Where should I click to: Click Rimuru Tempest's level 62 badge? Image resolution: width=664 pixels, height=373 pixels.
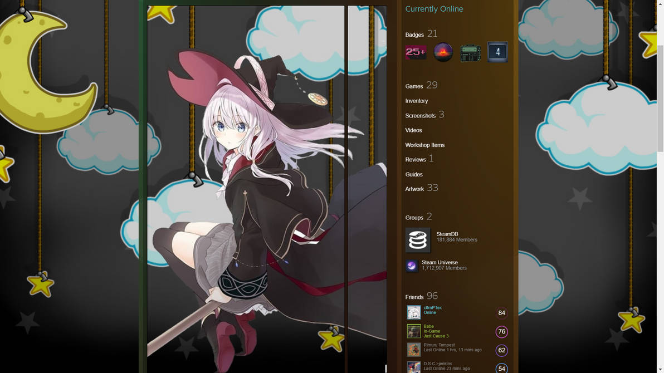[x=501, y=350]
